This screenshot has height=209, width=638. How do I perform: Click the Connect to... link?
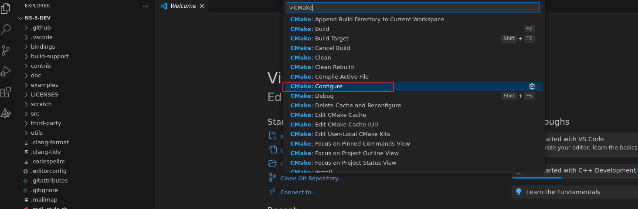pos(298,192)
